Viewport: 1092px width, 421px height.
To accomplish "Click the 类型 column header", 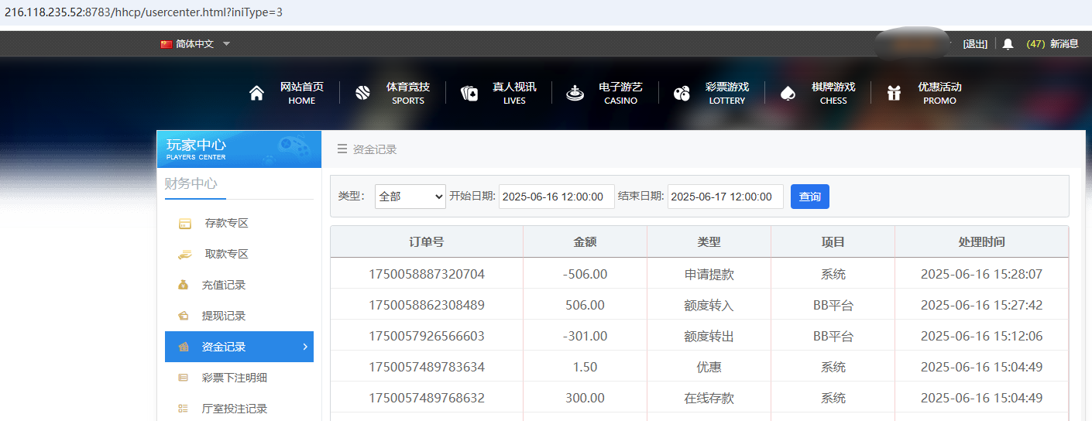I will (709, 241).
